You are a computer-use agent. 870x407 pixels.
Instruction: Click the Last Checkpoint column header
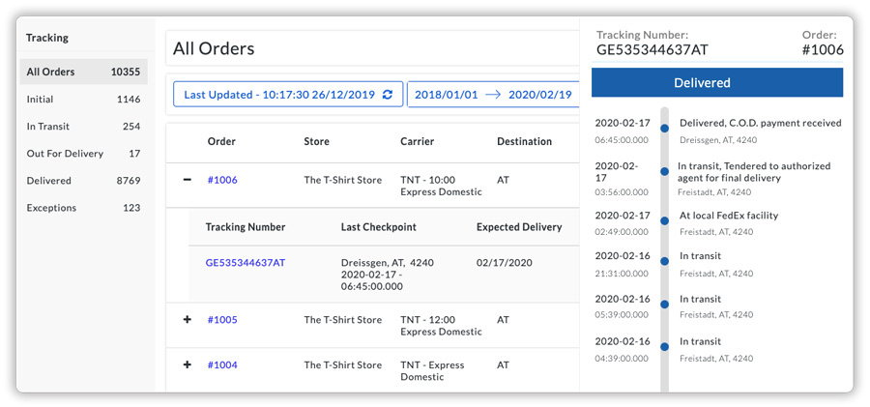(x=378, y=227)
